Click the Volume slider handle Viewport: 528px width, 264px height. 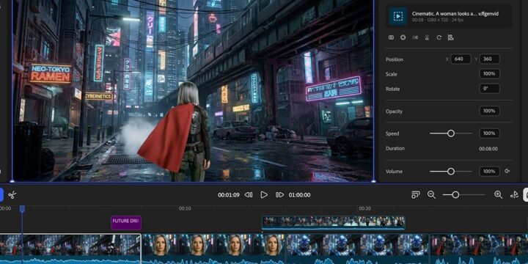point(451,172)
